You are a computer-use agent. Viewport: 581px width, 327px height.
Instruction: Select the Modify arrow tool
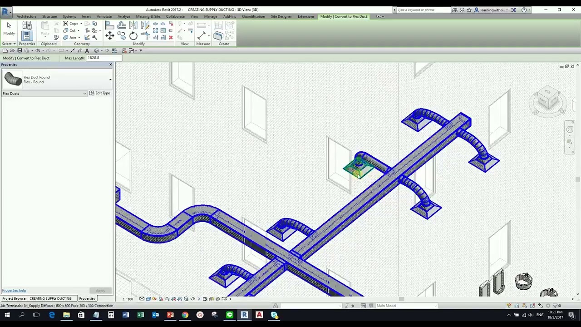click(9, 29)
